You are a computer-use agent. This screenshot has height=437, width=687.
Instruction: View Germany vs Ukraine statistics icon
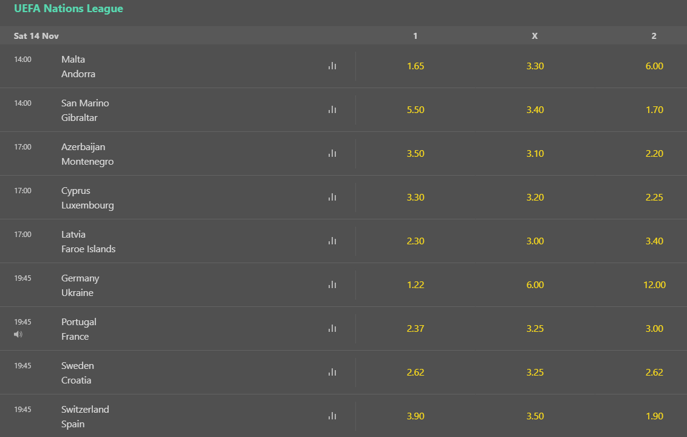tap(332, 284)
